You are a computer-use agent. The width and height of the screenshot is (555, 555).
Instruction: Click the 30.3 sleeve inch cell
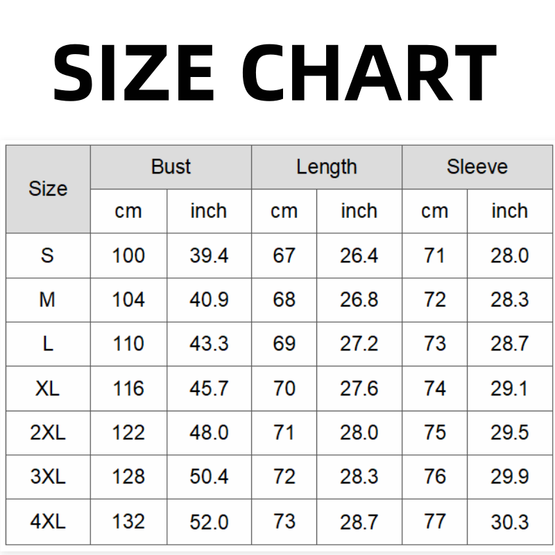point(510,522)
